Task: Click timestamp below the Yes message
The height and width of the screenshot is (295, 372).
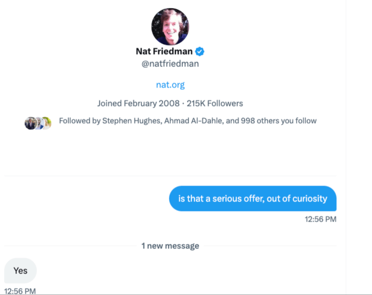Action: pyautogui.click(x=20, y=291)
